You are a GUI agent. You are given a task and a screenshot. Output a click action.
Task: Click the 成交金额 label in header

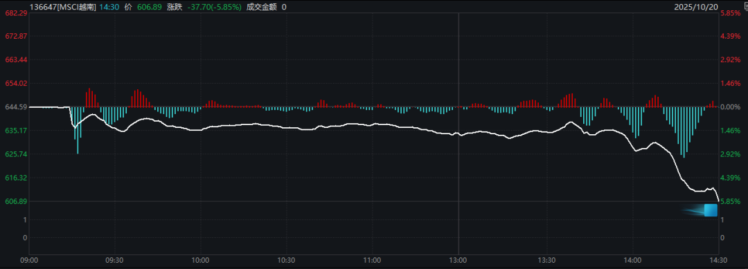pyautogui.click(x=261, y=7)
